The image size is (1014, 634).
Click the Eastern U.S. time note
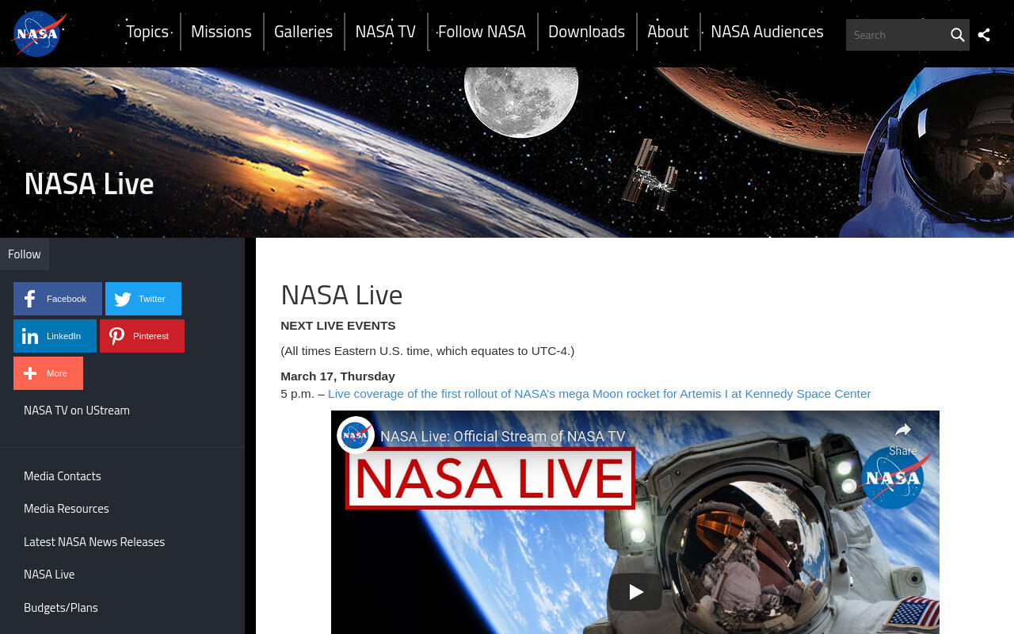coord(428,351)
